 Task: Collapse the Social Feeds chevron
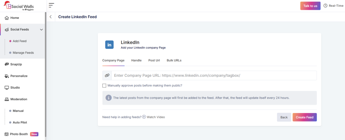coord(41,30)
